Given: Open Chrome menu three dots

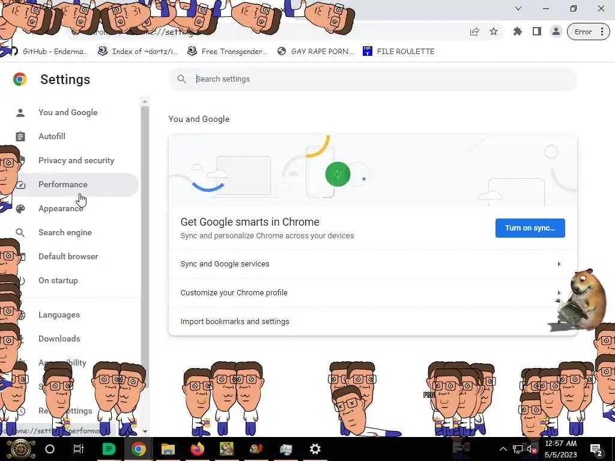Looking at the screenshot, I should (602, 32).
